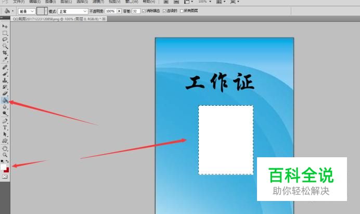Select the Hand tool
Screen dimensions: 360x214
pos(5,148)
